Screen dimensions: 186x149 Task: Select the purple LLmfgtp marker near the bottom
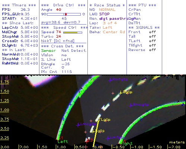[x=108, y=138]
